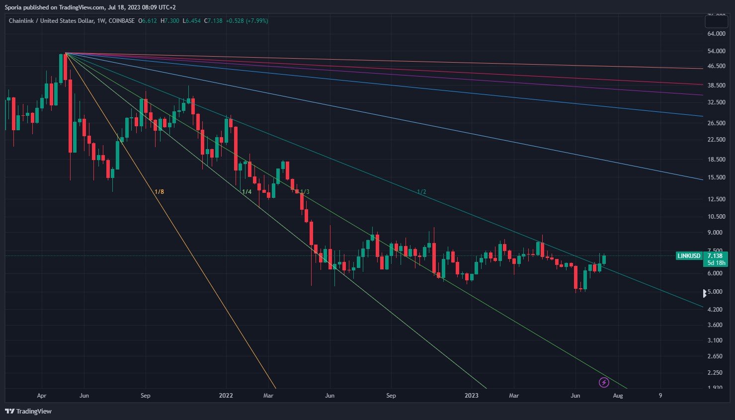
Task: Click the 54.000 price axis label
Action: pos(716,51)
